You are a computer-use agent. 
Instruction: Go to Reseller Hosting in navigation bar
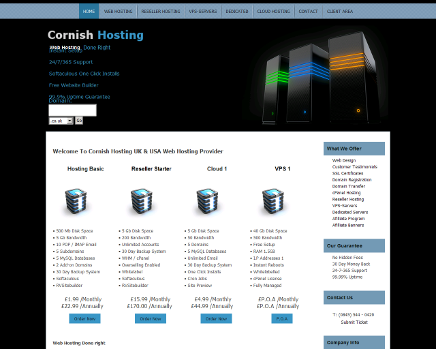coord(161,12)
